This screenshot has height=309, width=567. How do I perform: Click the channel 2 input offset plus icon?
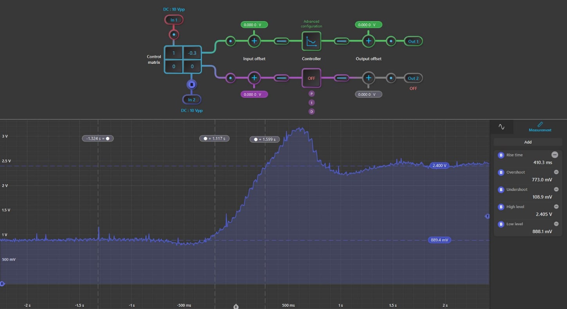coord(254,78)
